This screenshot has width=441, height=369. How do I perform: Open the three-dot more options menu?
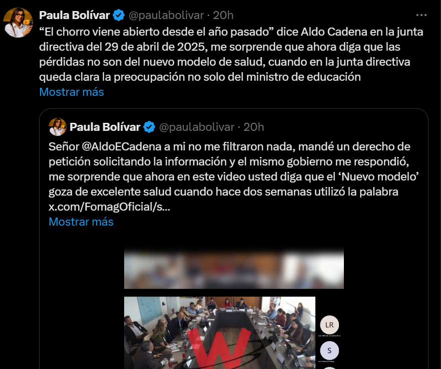(x=421, y=15)
